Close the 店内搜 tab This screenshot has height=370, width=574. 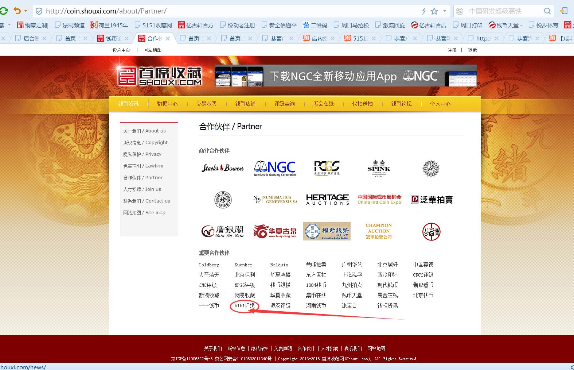pos(333,38)
